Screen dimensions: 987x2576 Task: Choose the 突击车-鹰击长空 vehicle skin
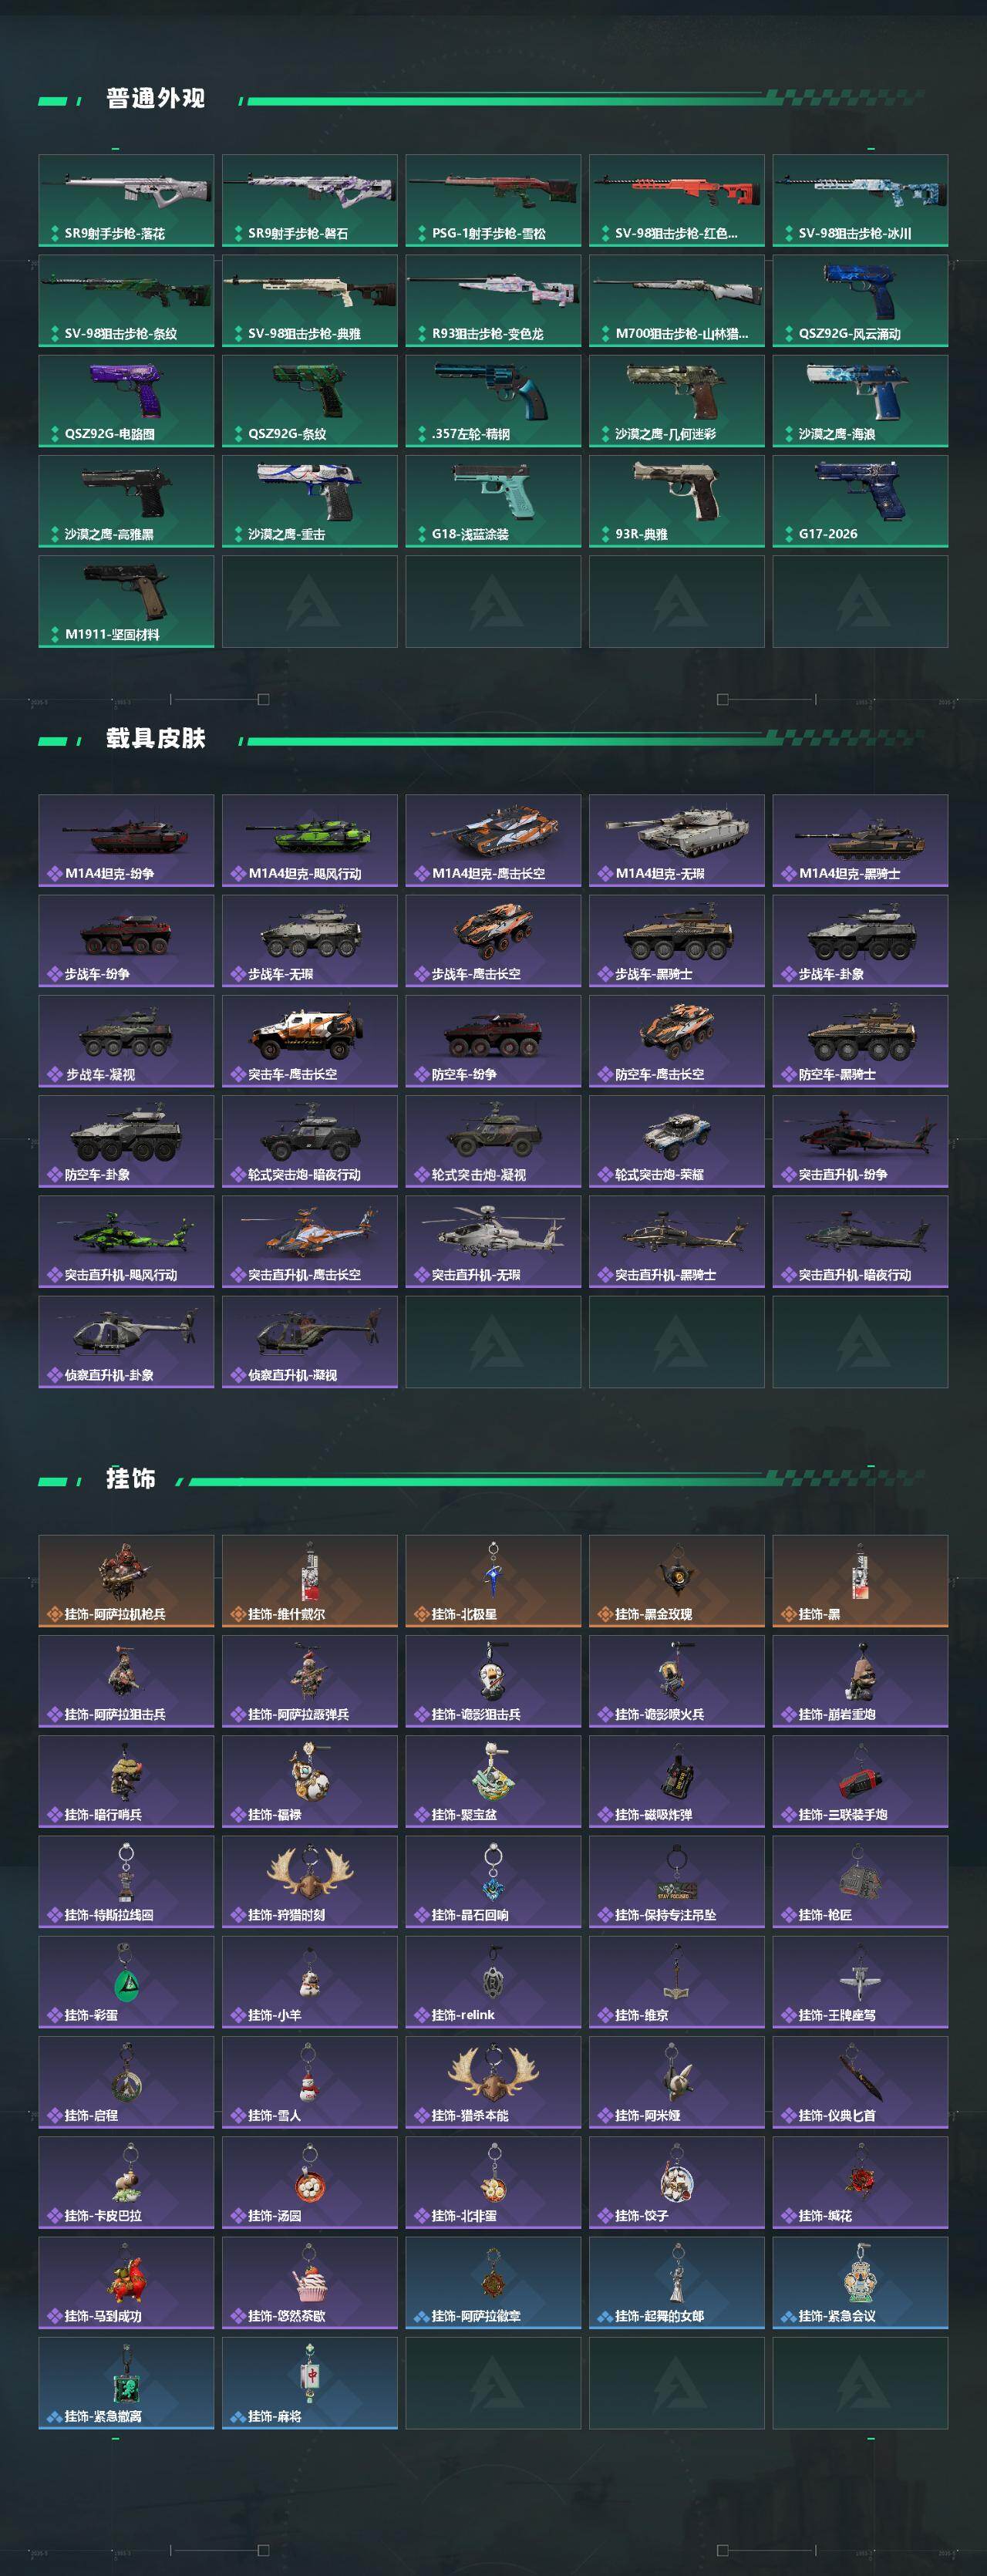(x=310, y=1041)
